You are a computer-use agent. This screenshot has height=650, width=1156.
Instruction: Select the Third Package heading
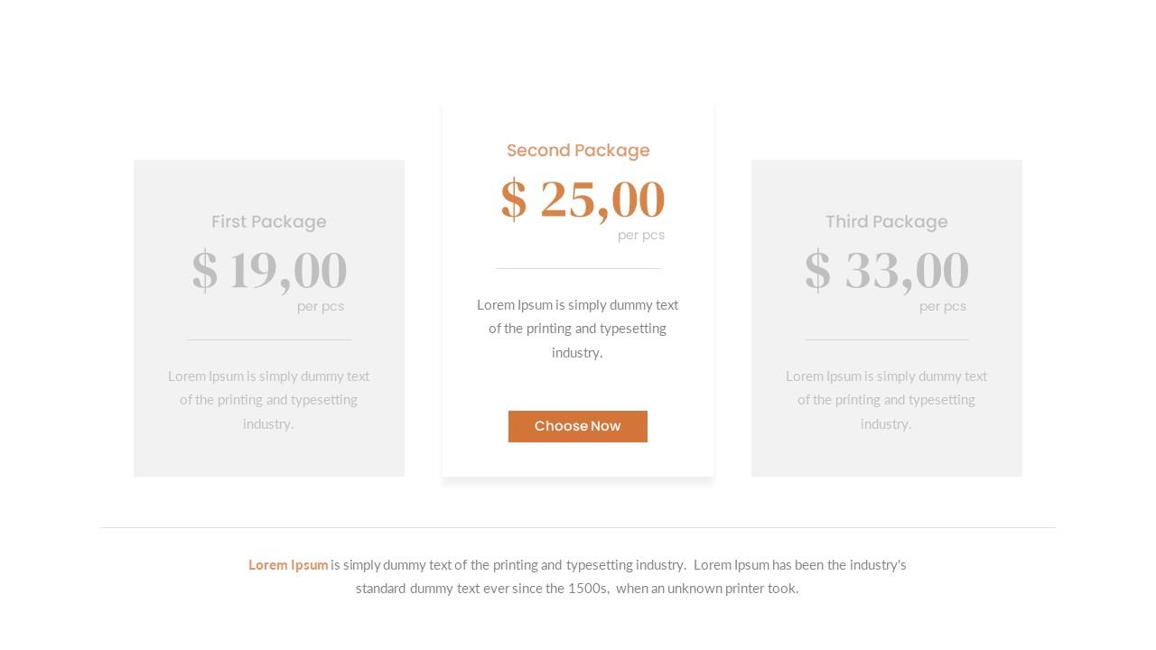[887, 222]
